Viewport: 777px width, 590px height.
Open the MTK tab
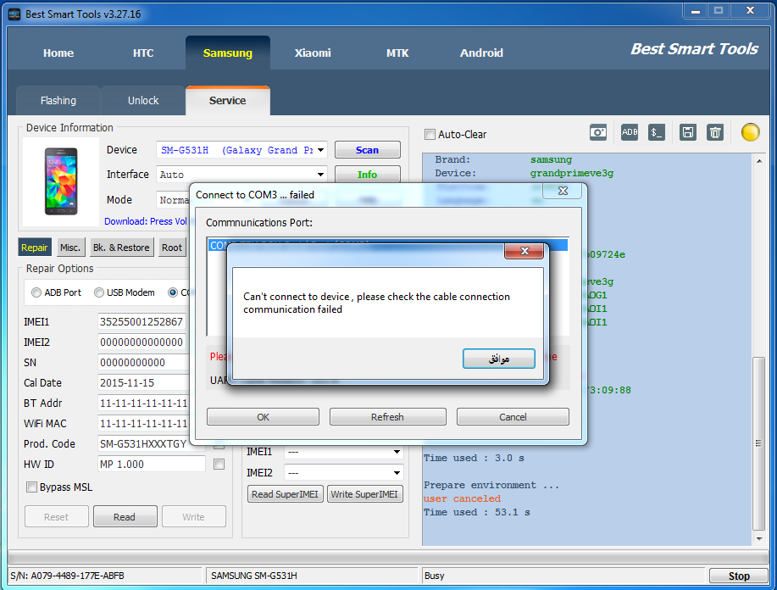[x=397, y=53]
